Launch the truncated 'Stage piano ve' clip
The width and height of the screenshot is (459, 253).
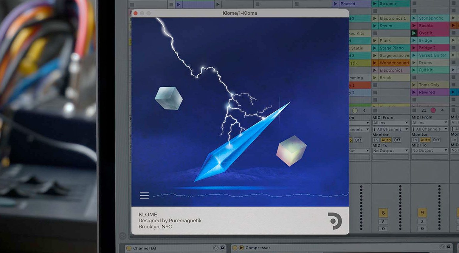click(375, 55)
